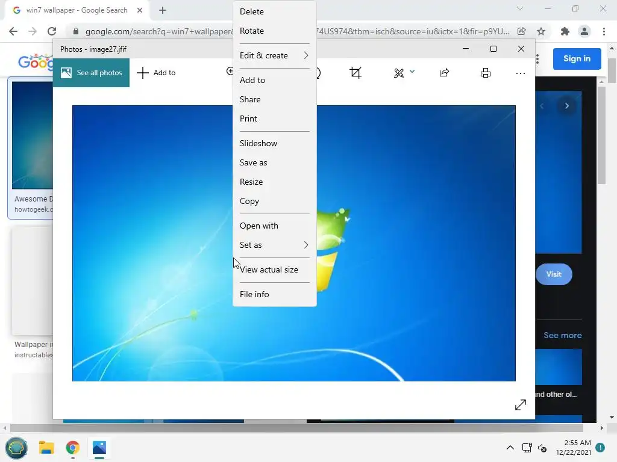Open the notification center badge
The width and height of the screenshot is (617, 462).
pos(600,448)
